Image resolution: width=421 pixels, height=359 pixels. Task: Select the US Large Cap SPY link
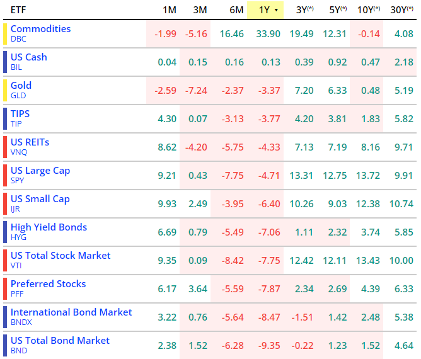point(40,171)
